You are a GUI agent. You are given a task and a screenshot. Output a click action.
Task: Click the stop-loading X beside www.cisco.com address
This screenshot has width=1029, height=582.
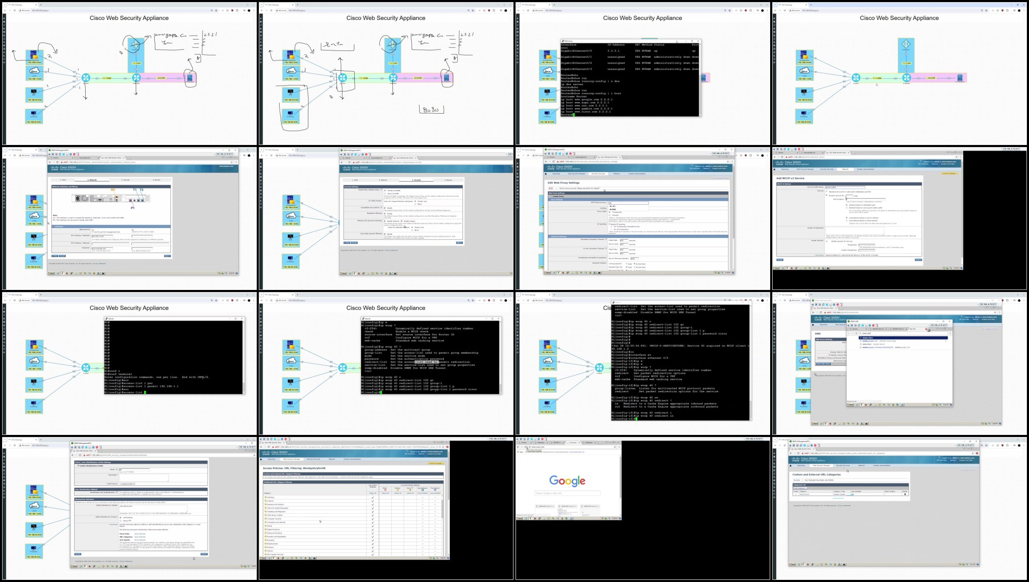pos(525,447)
